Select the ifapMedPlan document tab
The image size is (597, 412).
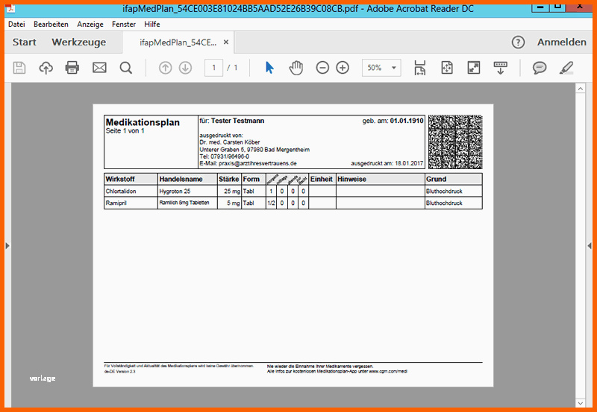point(178,42)
